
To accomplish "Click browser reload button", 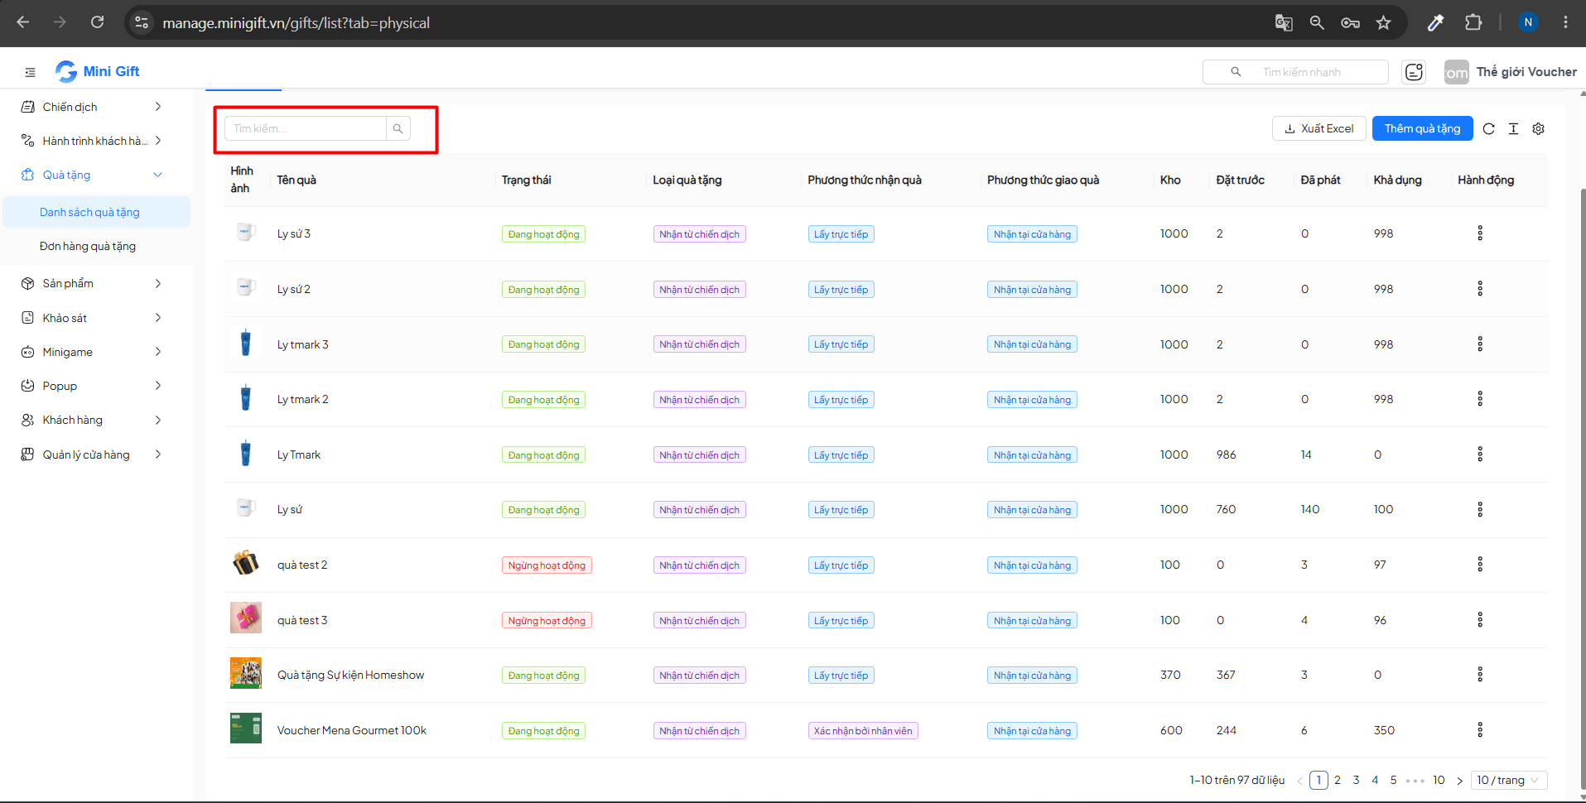I will (97, 22).
